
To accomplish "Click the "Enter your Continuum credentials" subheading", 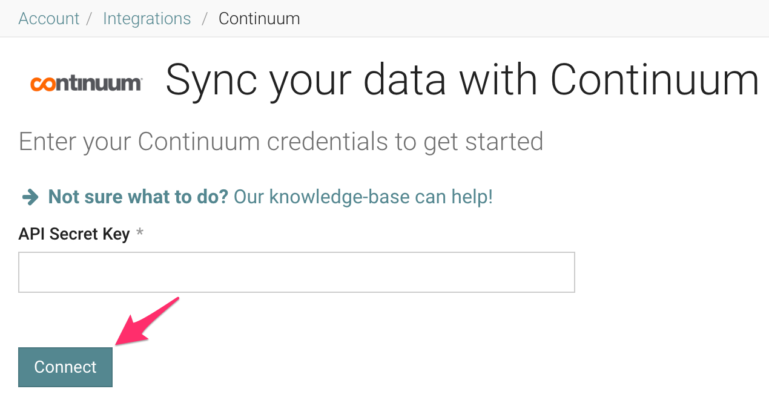I will (280, 142).
